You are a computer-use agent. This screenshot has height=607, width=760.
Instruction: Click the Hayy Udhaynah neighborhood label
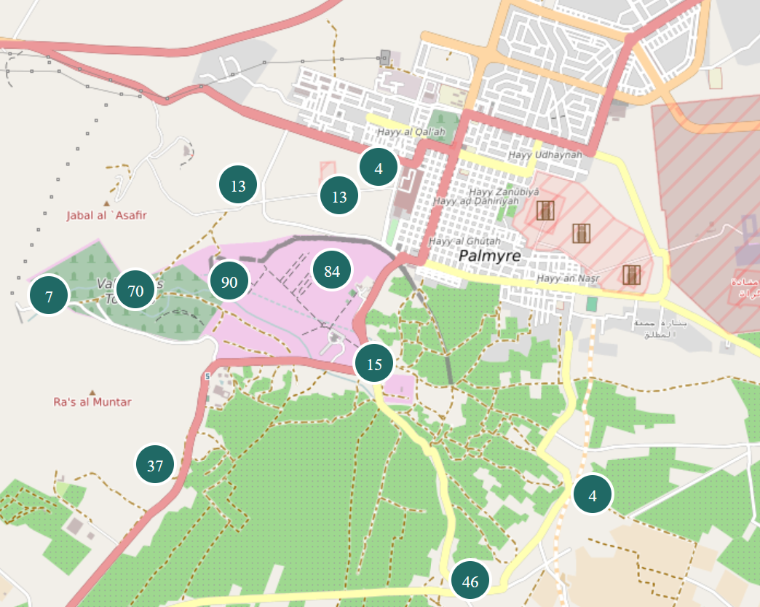click(545, 154)
